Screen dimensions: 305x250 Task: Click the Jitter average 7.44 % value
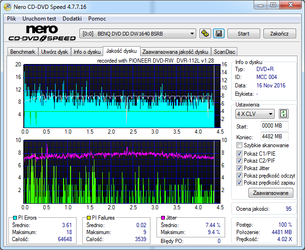click(213, 225)
